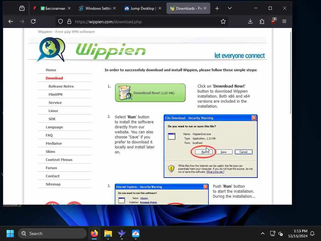Open the extensions puzzle-piece menu
321x241 pixels.
262,21
